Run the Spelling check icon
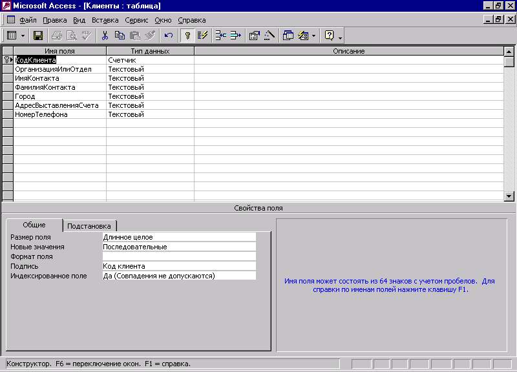The height and width of the screenshot is (372, 517). click(x=87, y=36)
